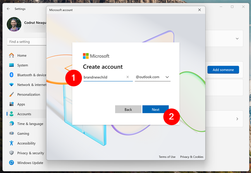This screenshot has width=251, height=173.
Task: Click the System monitor icon
Action: point(11,65)
